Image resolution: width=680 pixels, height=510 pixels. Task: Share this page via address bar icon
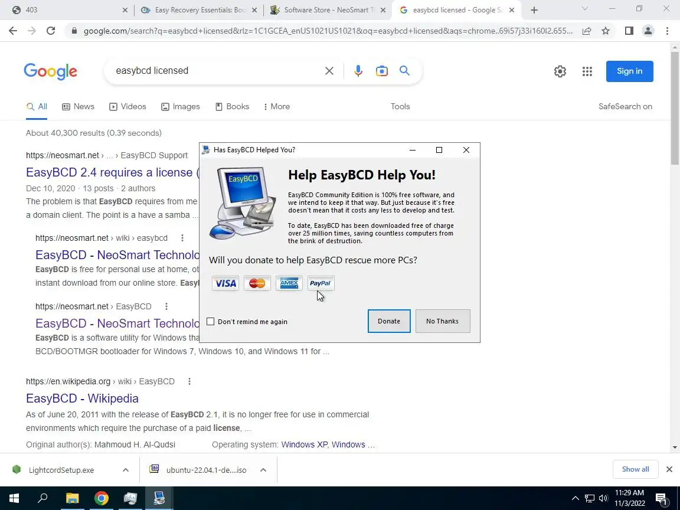(x=587, y=31)
